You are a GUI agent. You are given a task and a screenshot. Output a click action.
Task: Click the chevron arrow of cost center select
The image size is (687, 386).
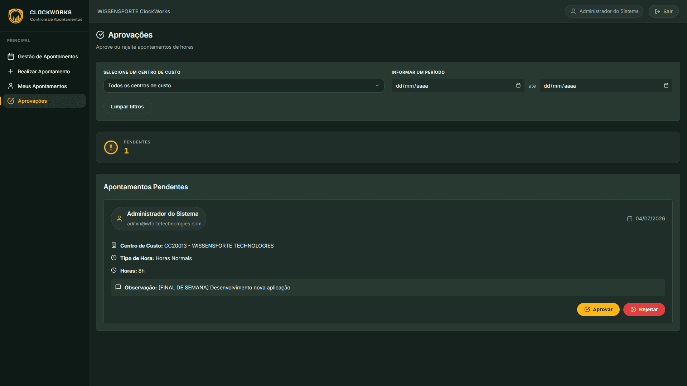377,85
